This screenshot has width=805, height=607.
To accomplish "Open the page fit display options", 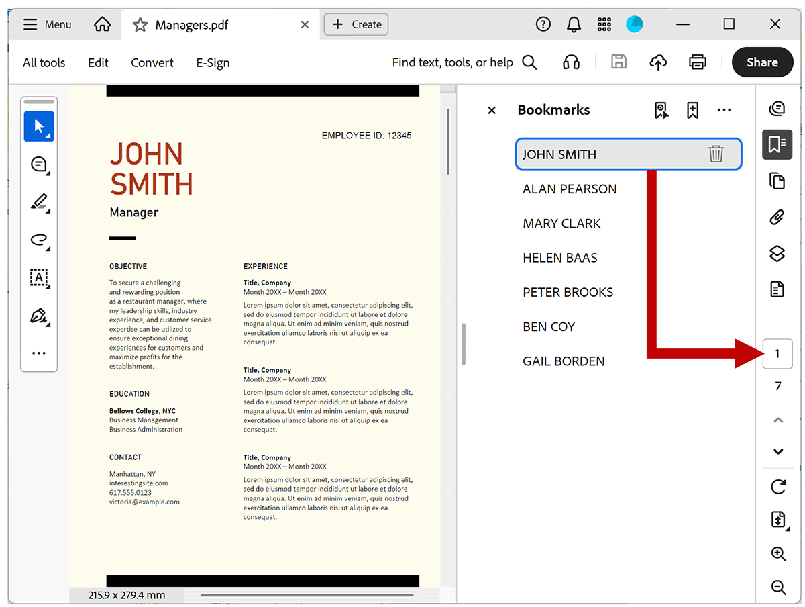I will [x=778, y=520].
